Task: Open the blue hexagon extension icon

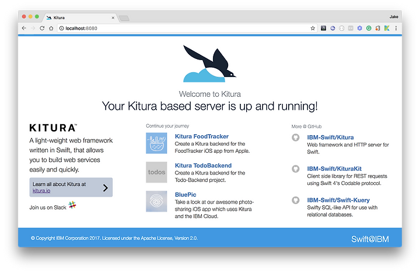Action: [360, 28]
